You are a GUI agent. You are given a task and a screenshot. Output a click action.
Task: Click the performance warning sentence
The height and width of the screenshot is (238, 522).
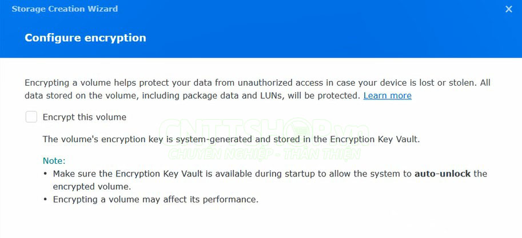tap(156, 200)
